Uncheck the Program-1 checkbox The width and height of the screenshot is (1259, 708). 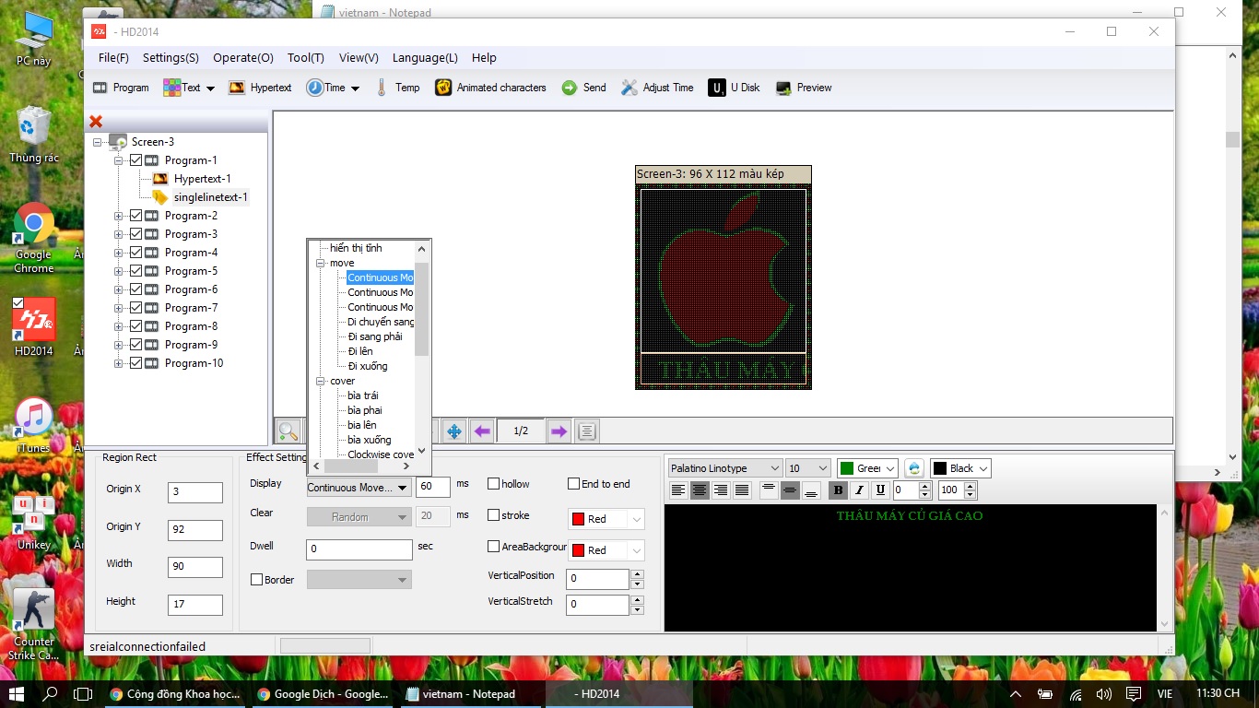click(135, 160)
